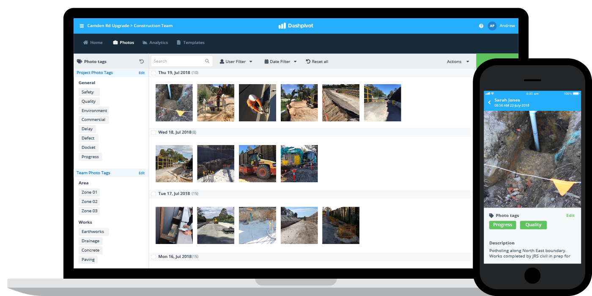Open the User Filter dropdown
The height and width of the screenshot is (296, 592).
(236, 61)
